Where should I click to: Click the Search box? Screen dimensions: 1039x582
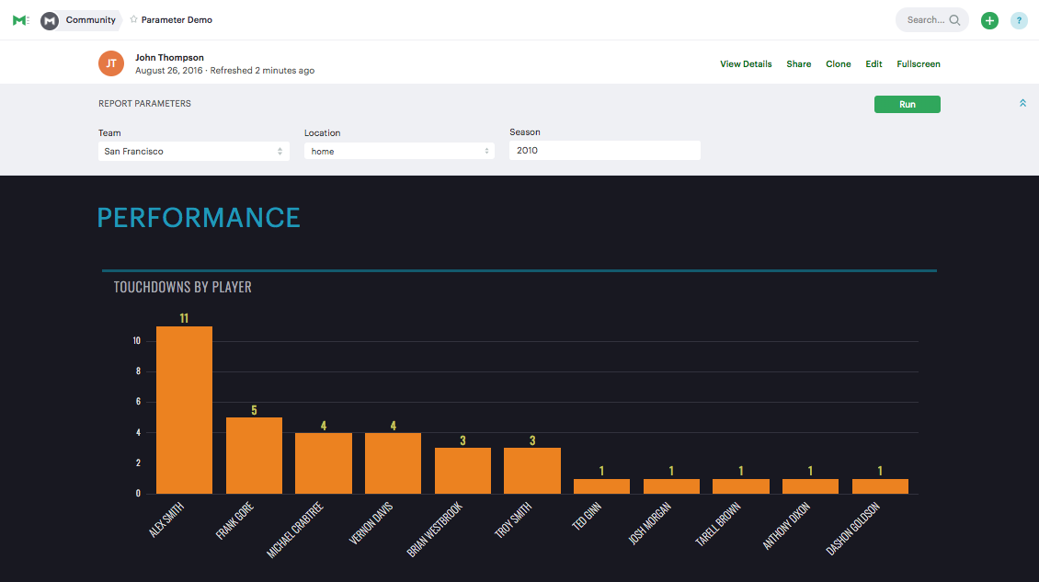pyautogui.click(x=931, y=20)
